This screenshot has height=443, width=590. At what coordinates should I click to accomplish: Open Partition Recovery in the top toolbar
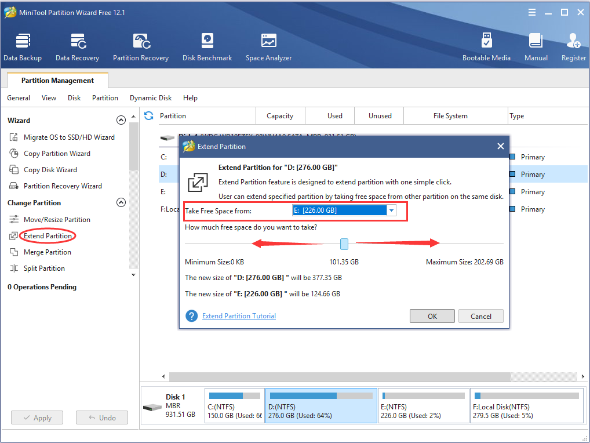click(141, 47)
